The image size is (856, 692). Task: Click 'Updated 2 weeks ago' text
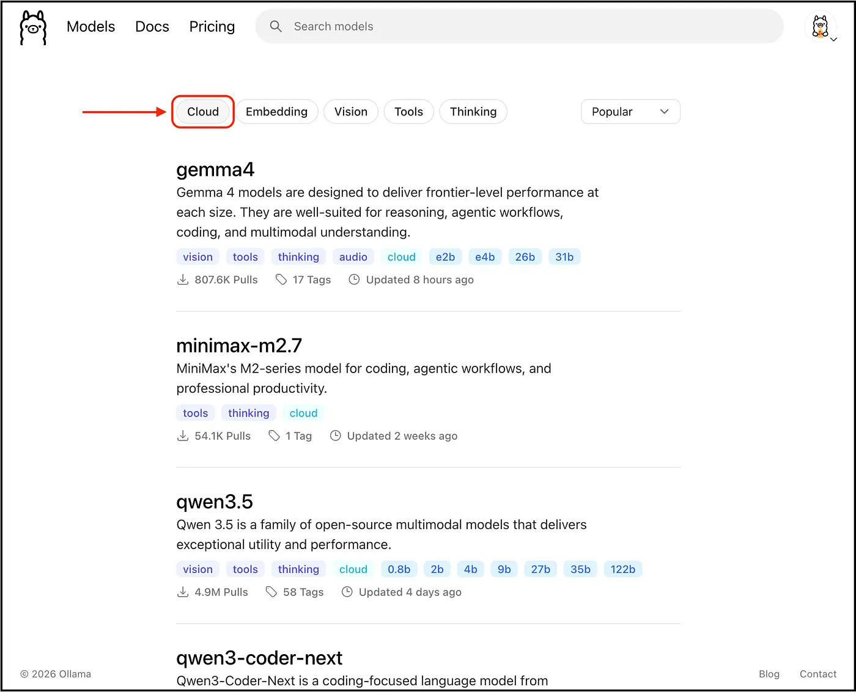click(402, 436)
